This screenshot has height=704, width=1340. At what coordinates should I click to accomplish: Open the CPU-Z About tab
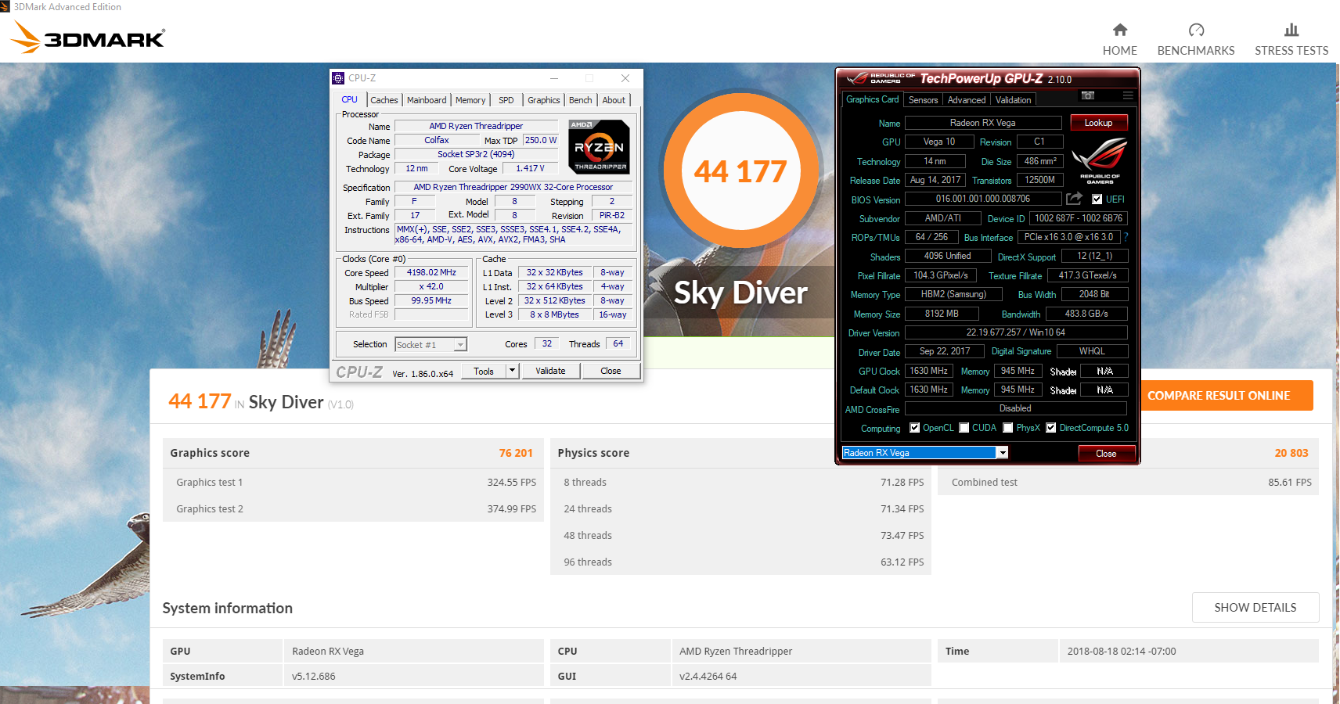click(x=614, y=100)
